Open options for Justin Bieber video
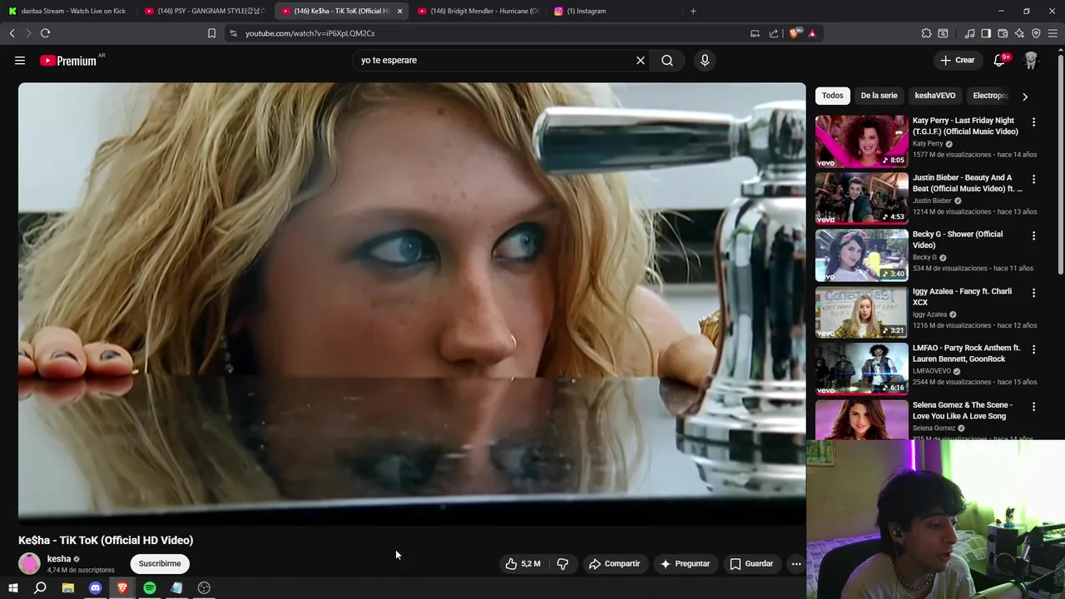Screen dimensions: 1065x599 1033,179
